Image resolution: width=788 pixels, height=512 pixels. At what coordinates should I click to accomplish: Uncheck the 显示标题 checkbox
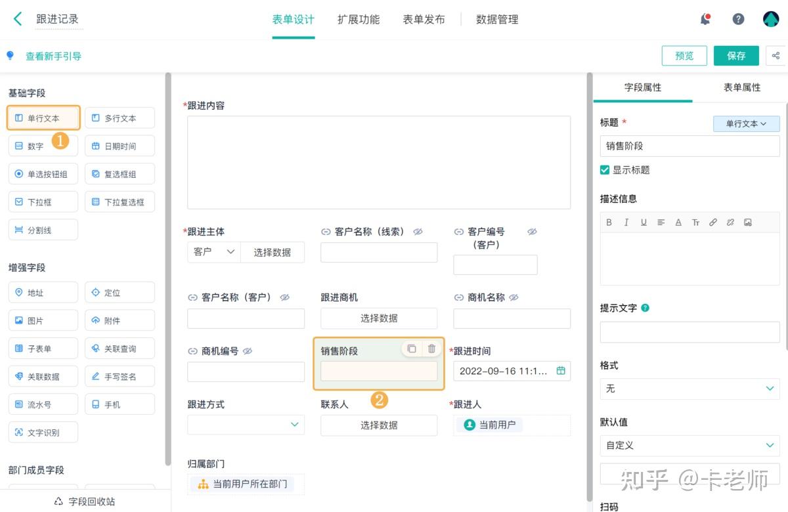click(x=604, y=169)
